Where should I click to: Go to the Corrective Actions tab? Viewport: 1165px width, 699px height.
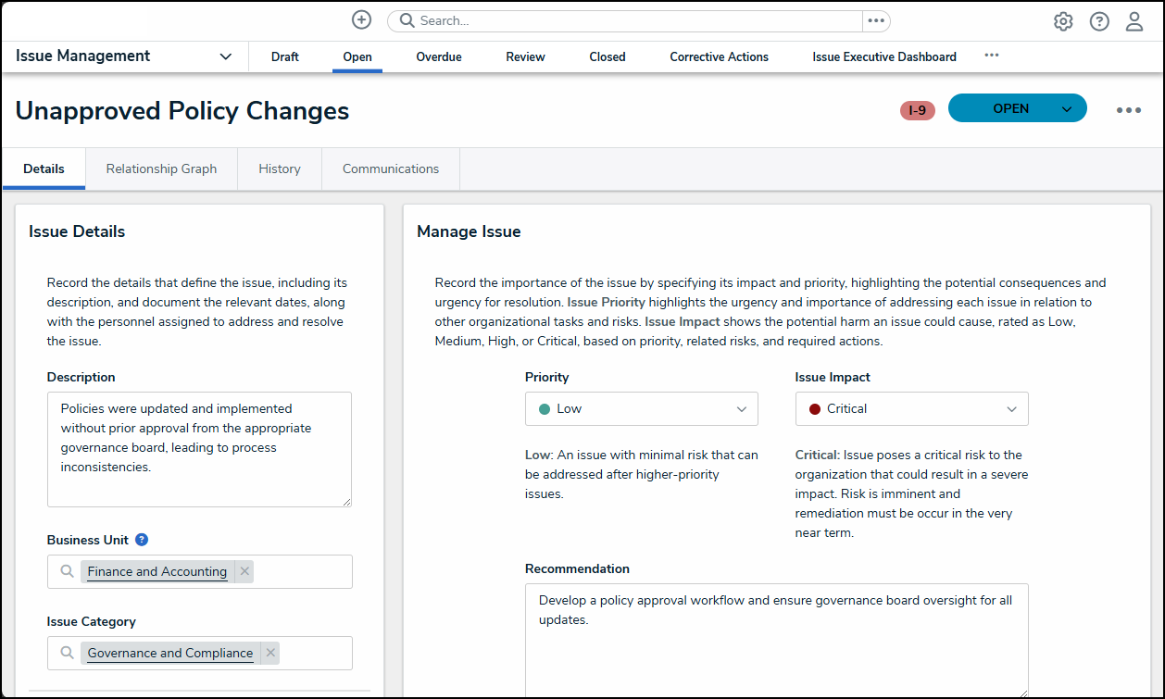click(719, 57)
